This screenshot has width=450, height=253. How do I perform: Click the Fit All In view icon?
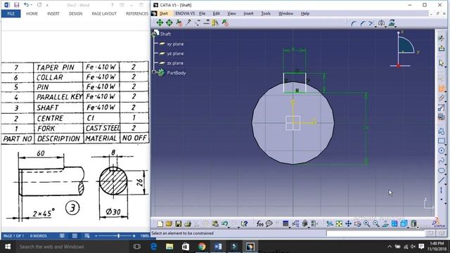click(339, 223)
